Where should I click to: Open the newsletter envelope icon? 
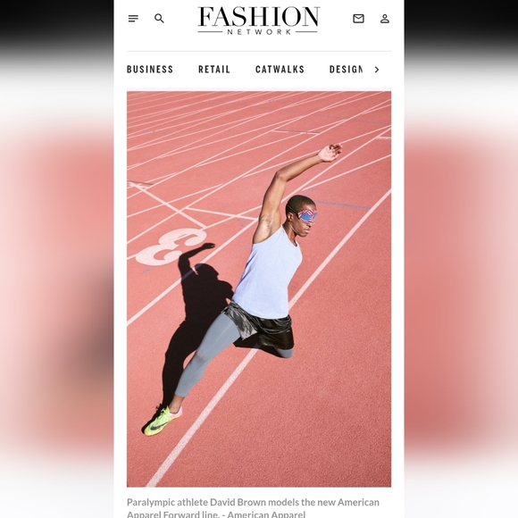[358, 19]
